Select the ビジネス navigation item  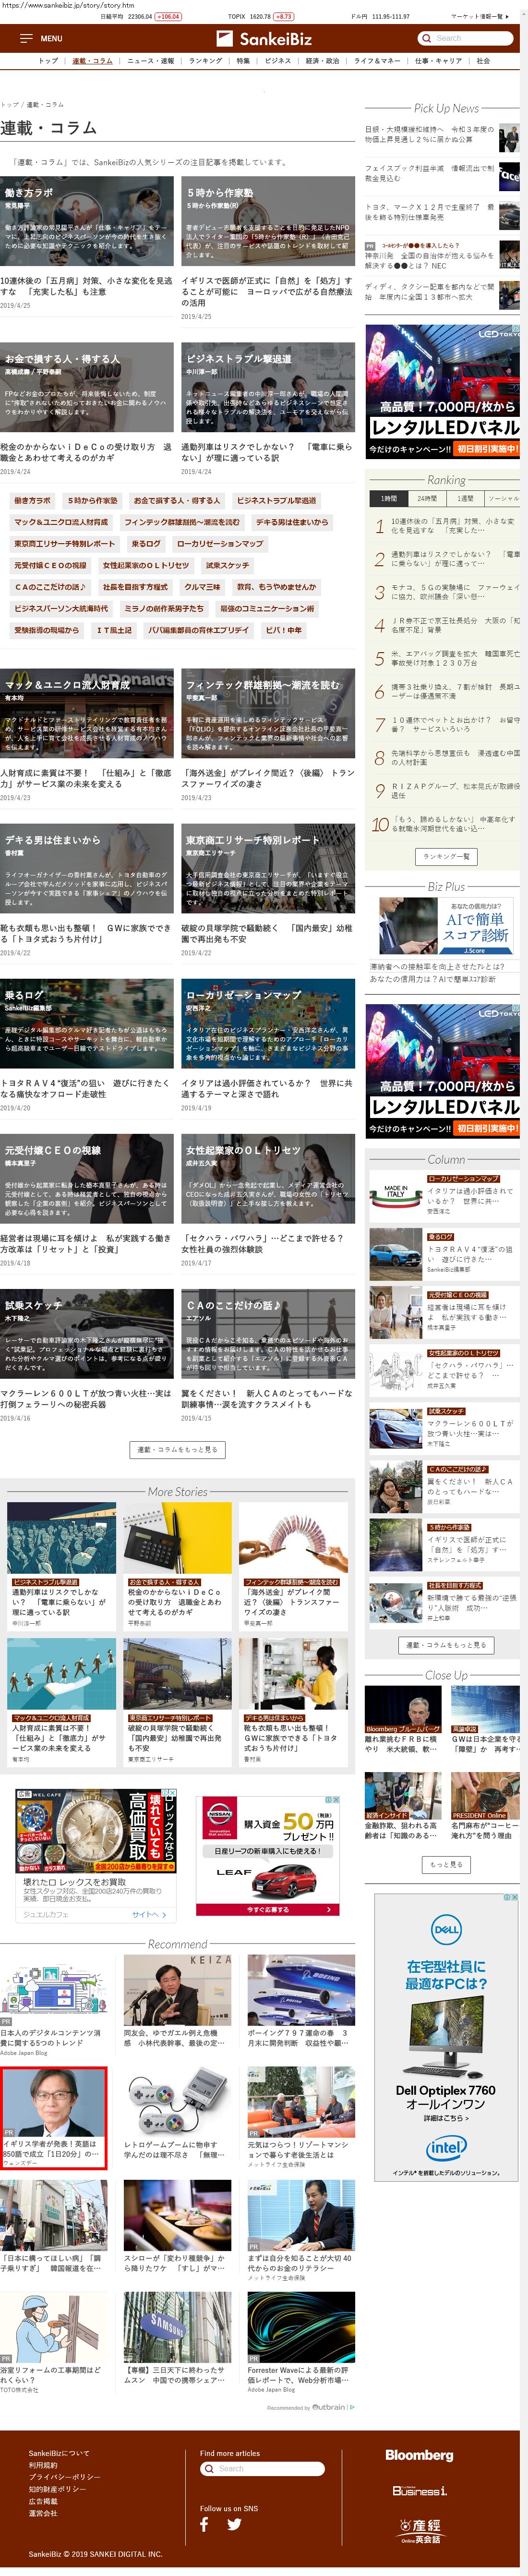[277, 61]
